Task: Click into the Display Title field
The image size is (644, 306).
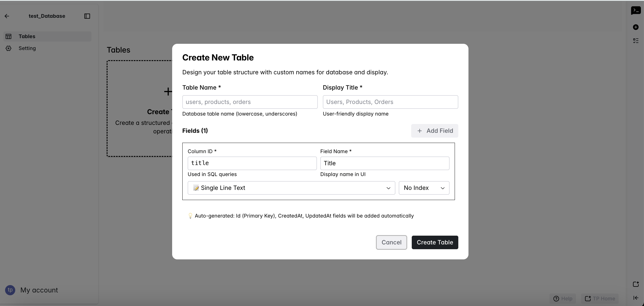Action: 390,102
